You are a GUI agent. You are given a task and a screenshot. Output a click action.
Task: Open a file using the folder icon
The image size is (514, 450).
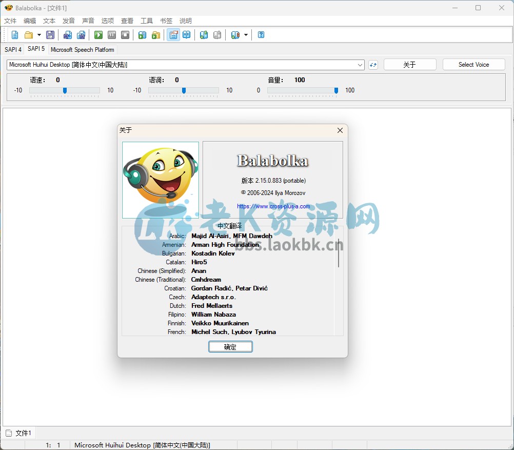(29, 35)
